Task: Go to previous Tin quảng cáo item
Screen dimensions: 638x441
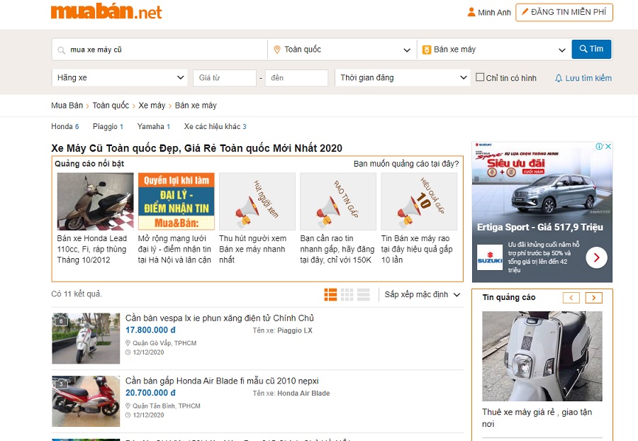Action: (x=571, y=298)
